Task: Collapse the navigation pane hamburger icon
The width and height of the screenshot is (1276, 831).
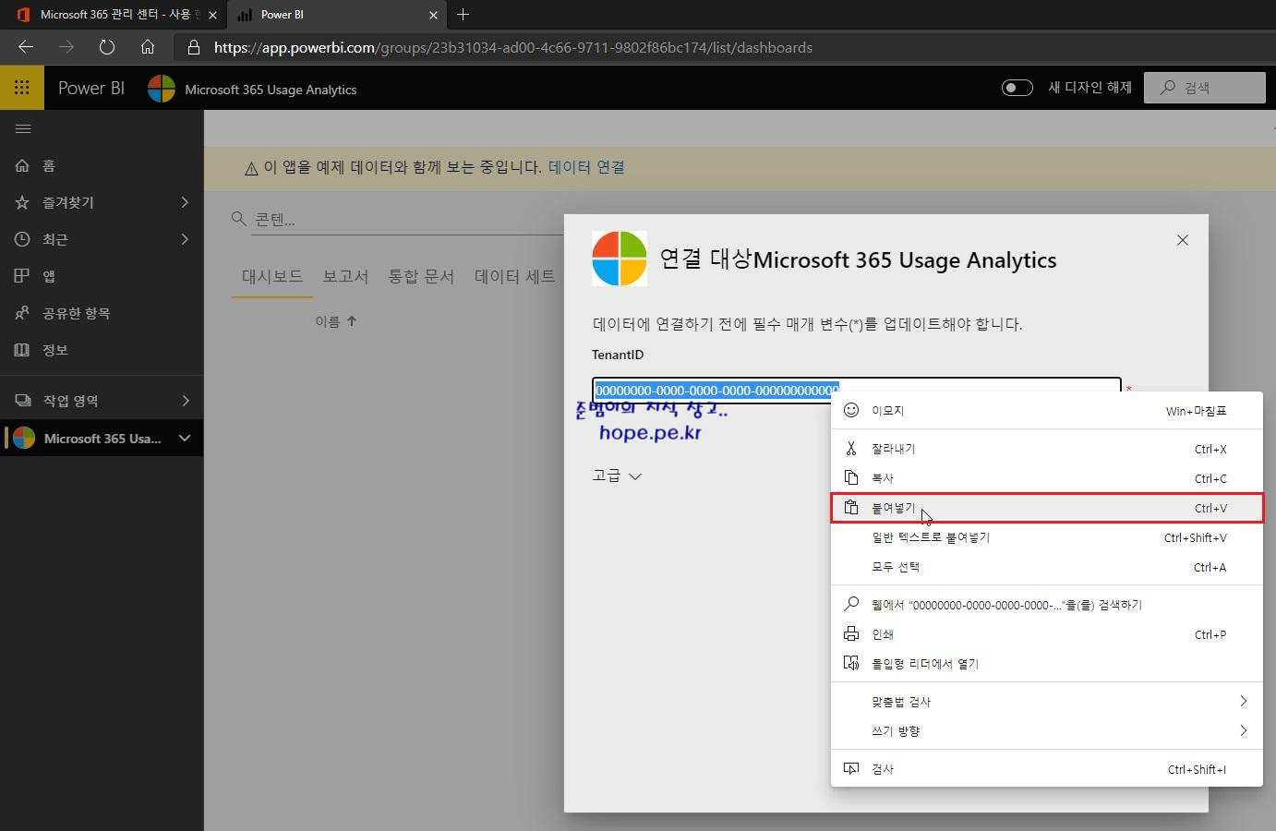Action: [23, 128]
